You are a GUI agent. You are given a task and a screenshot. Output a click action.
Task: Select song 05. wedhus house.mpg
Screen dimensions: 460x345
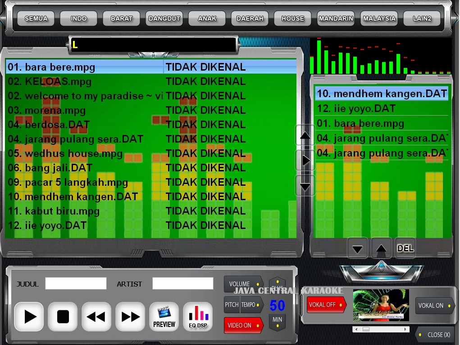point(151,153)
